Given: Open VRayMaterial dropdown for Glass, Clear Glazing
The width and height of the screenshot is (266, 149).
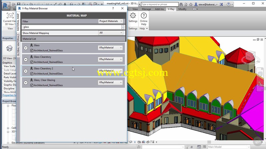Looking at the screenshot, I should pos(110,82).
